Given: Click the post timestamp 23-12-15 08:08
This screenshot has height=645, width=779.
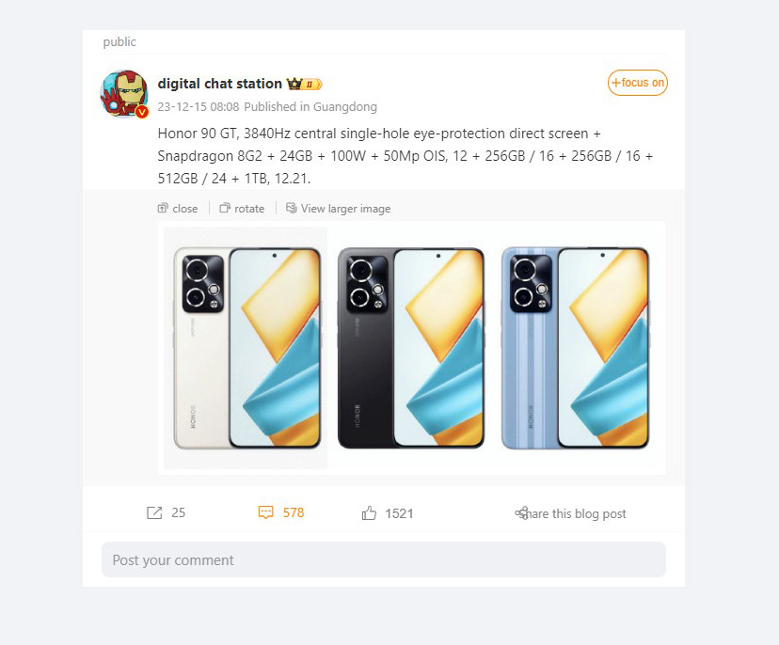Looking at the screenshot, I should tap(199, 107).
